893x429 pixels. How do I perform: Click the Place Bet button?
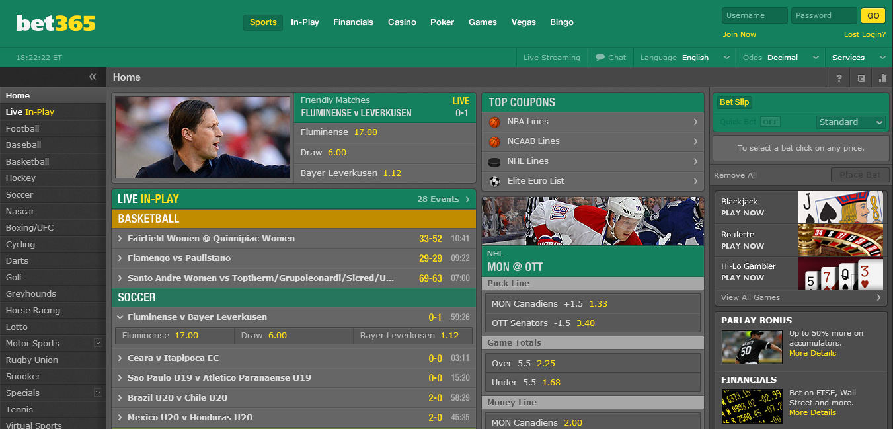(x=859, y=175)
